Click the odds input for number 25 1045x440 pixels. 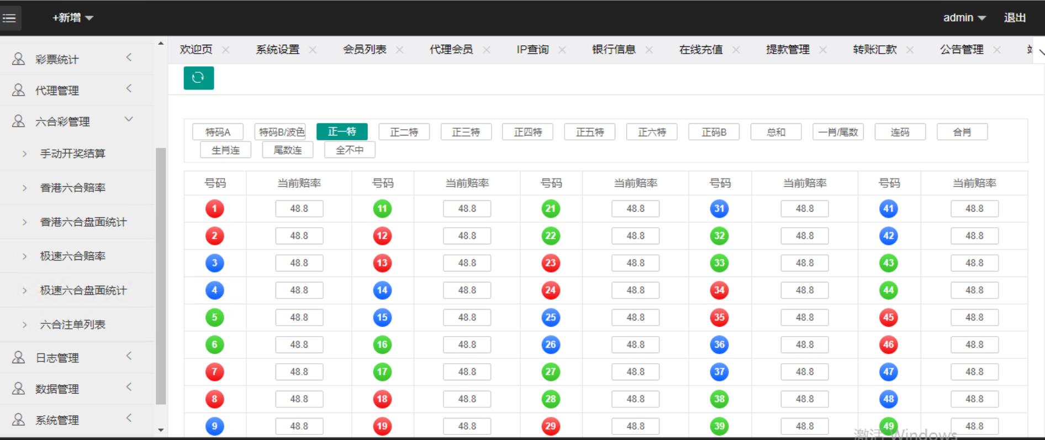[x=635, y=317]
